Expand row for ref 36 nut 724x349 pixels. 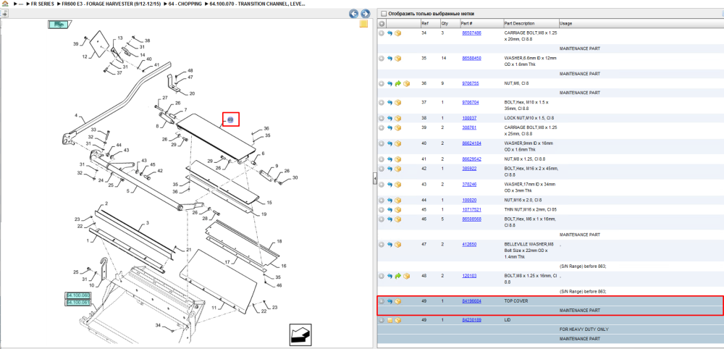[382, 83]
